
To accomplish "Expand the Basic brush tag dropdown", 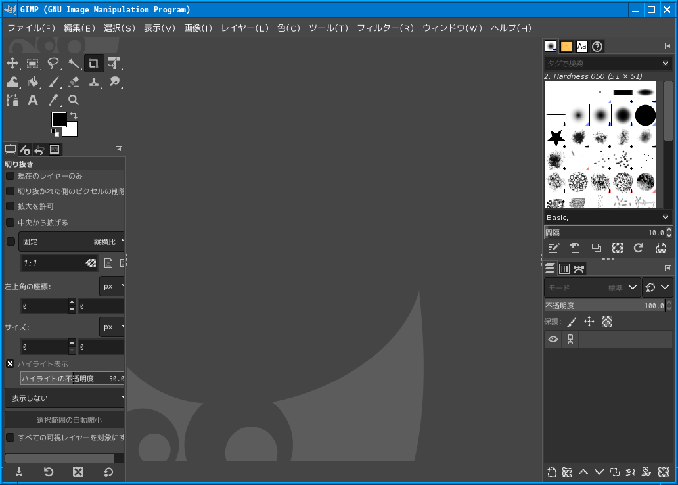I will click(x=607, y=218).
